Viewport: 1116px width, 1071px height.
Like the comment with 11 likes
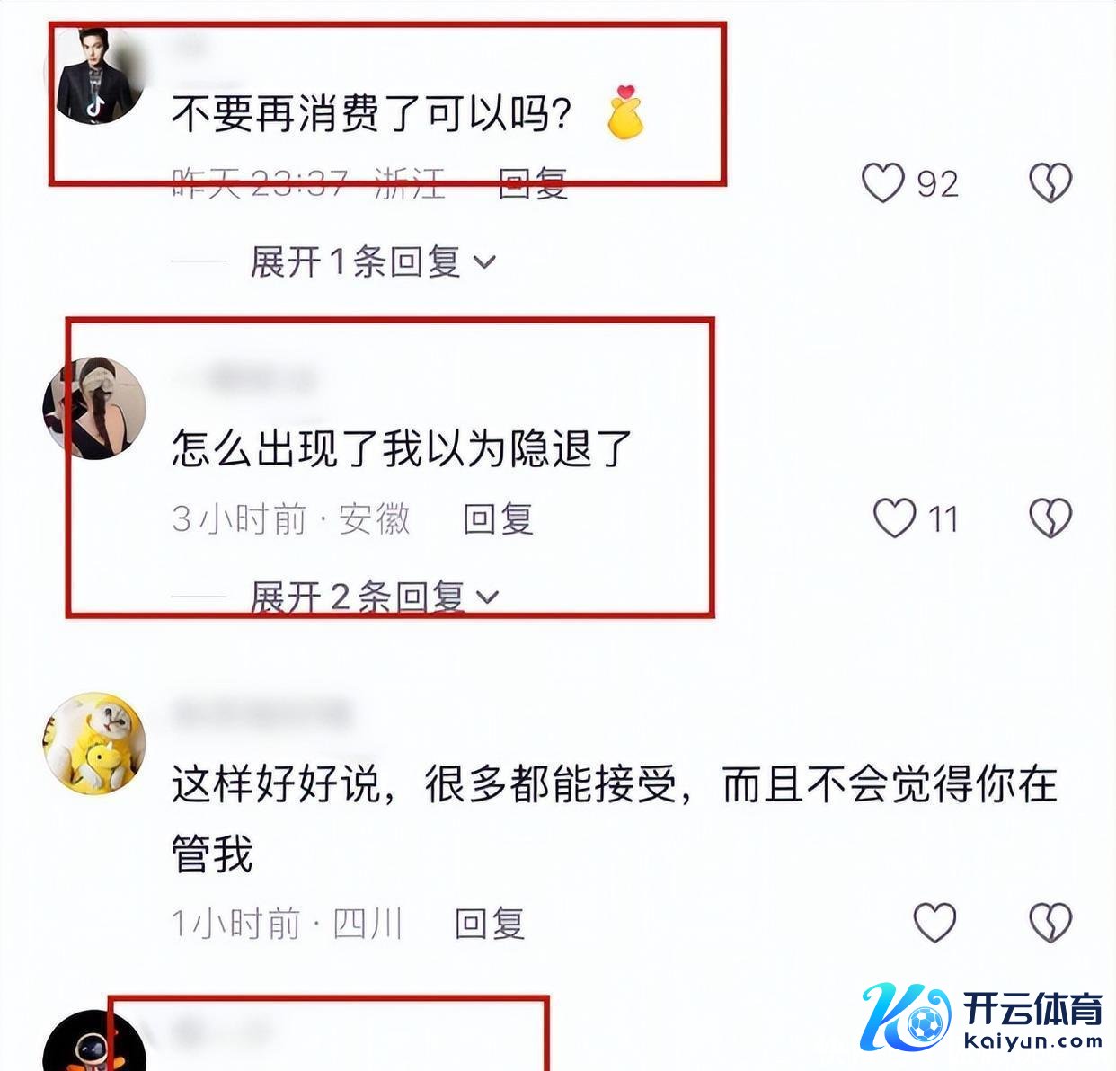pos(894,518)
